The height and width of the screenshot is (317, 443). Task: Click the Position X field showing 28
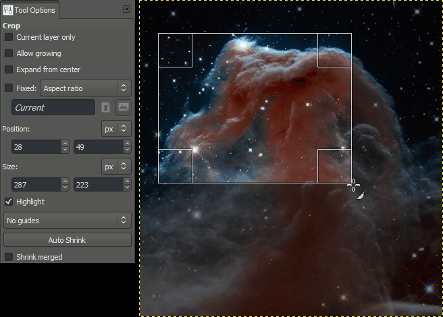click(x=36, y=147)
